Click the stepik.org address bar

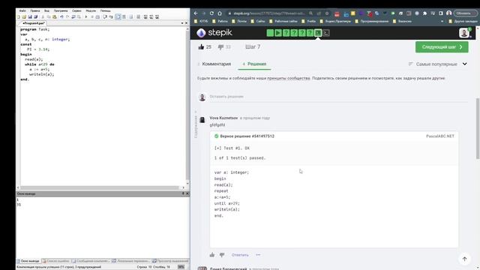268,13
